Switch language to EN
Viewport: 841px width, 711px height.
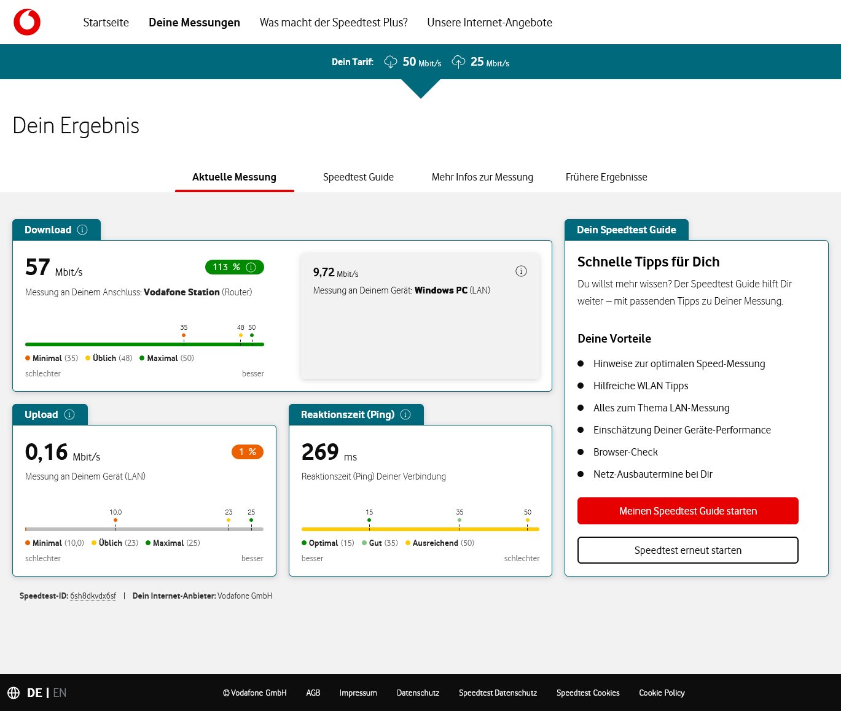[60, 693]
